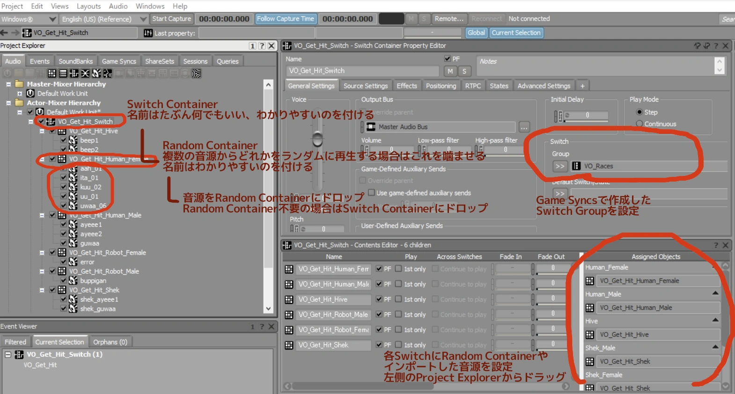Screen dimensions: 735x394
Task: Click the Name field containing VO_Get_Hit_Switch
Action: coord(362,71)
